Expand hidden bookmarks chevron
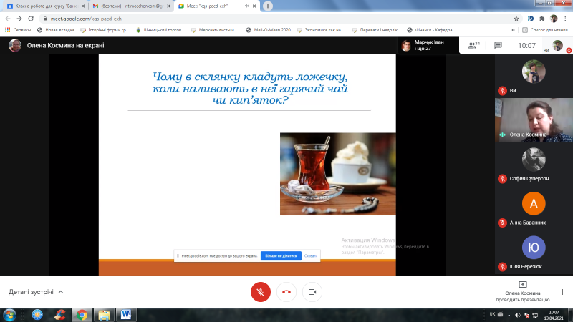Viewport: 573px width, 322px height. pos(513,30)
